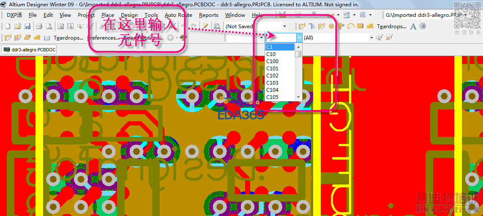This screenshot has width=483, height=216.
Task: Select Interactive Routing tool in wiring toolbar
Action: pyautogui.click(x=302, y=27)
